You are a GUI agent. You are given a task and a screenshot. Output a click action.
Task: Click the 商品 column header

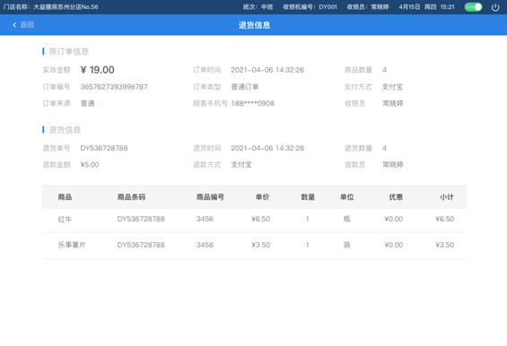[65, 196]
